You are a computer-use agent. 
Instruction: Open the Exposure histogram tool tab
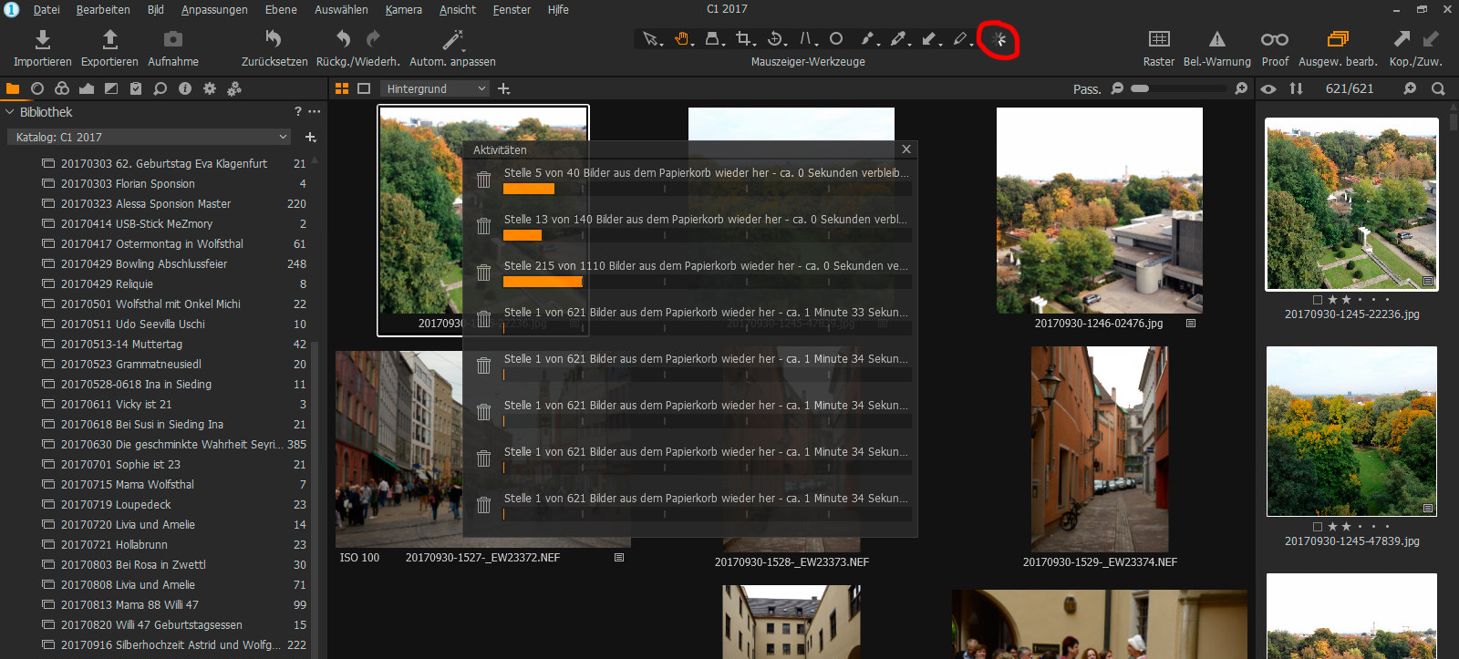(87, 88)
